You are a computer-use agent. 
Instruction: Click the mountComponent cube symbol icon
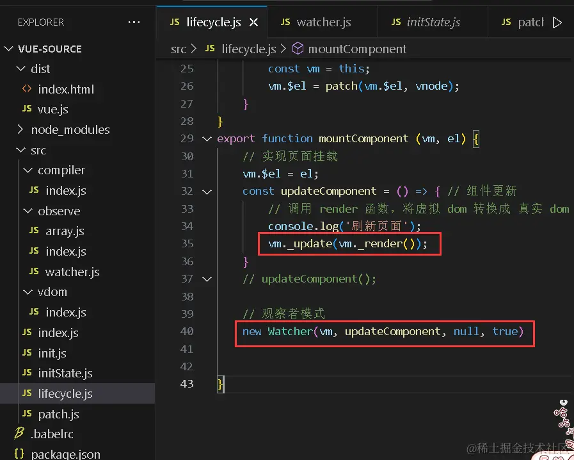(x=298, y=49)
